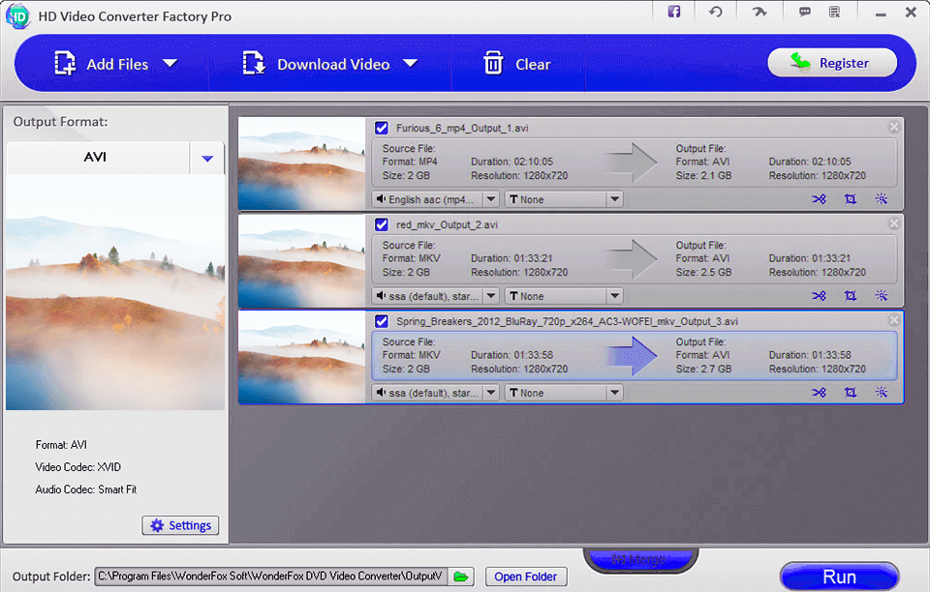
Task: Open the fix tool (hammer icon) in title bar
Action: 759,12
